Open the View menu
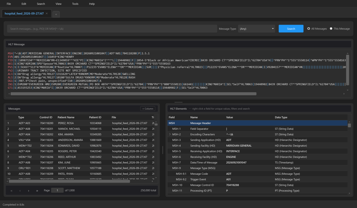Viewport: 357px width, 208px height. [59, 4]
